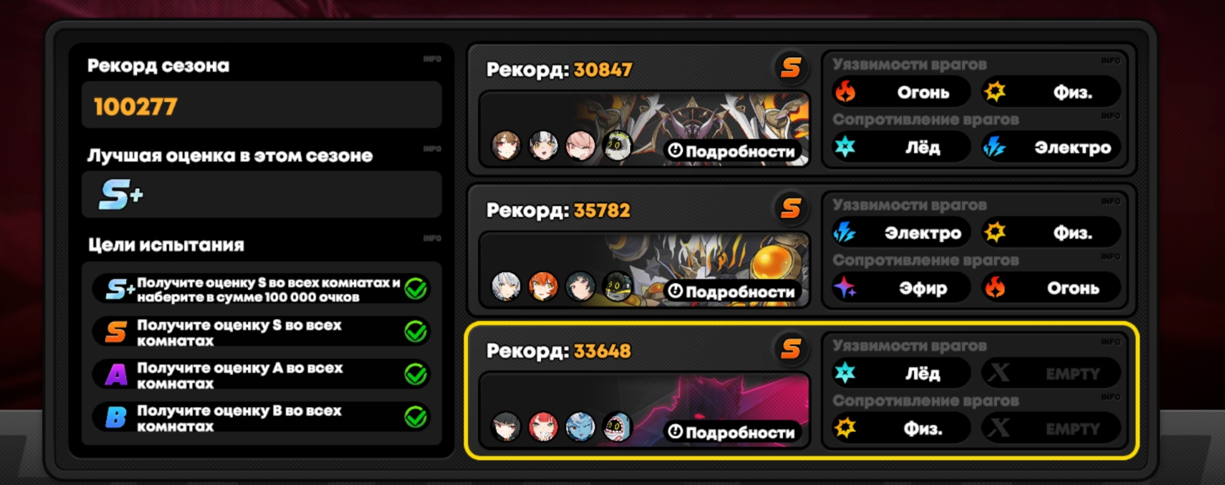Image resolution: width=1225 pixels, height=485 pixels.
Task: Select the orange-haired avatar in the 35782 team
Action: click(543, 286)
